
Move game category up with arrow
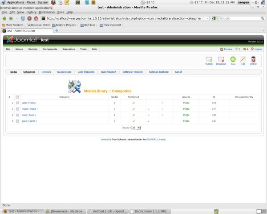148,121
